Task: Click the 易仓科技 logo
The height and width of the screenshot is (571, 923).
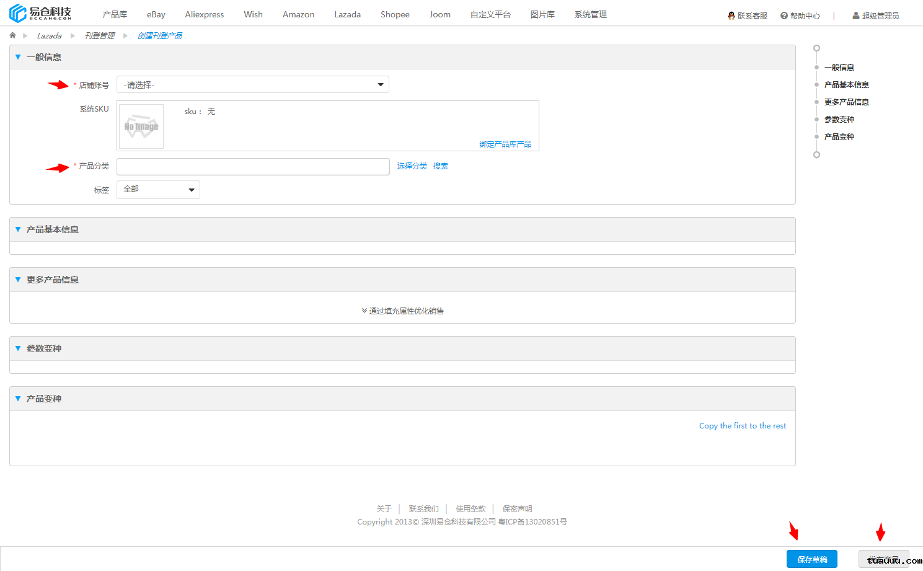Action: [x=40, y=13]
